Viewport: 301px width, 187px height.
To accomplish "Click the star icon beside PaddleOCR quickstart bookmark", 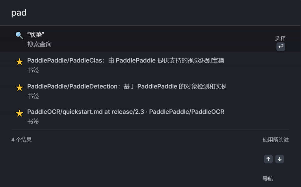I will [19, 113].
